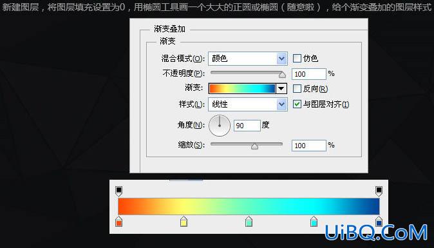Click the 角度 angle dial
This screenshot has width=434, height=248.
220,126
